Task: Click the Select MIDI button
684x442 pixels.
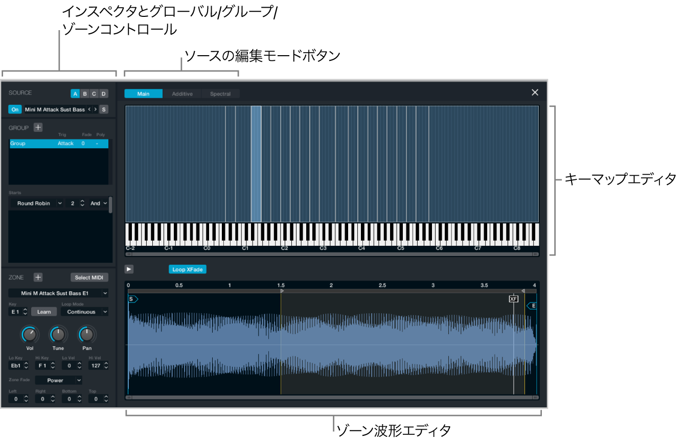Action: (x=90, y=277)
